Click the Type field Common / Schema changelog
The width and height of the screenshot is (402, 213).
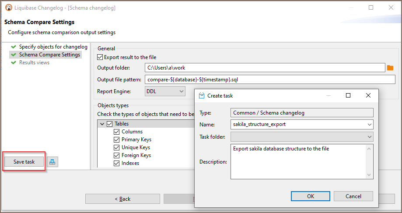tap(302, 113)
